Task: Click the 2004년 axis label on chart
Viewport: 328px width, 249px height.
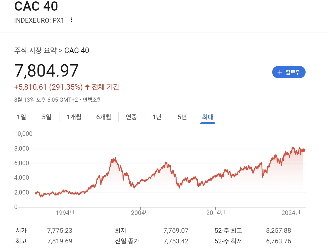Action: click(140, 213)
